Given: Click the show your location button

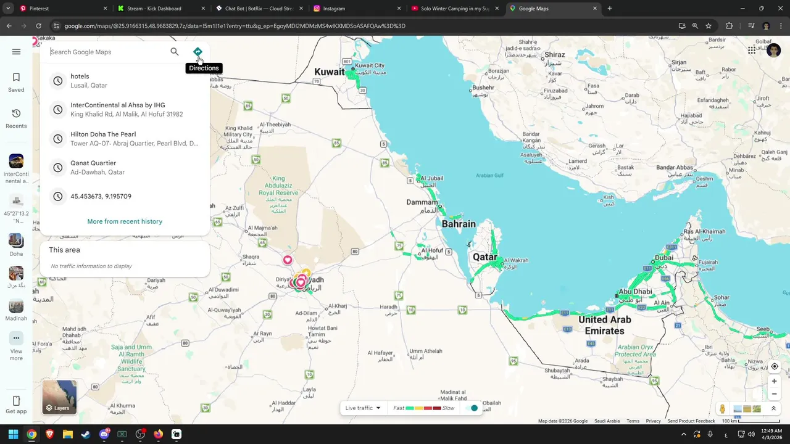Looking at the screenshot, I should tap(775, 366).
